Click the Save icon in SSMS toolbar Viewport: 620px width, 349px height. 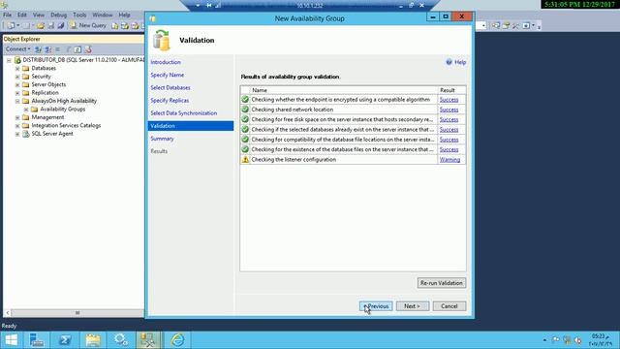click(51, 25)
